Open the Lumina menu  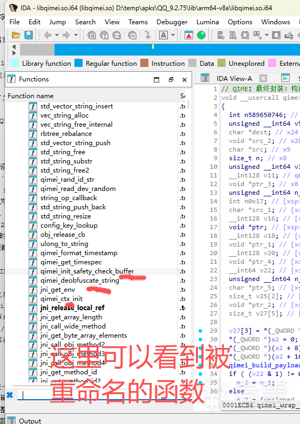point(208,22)
